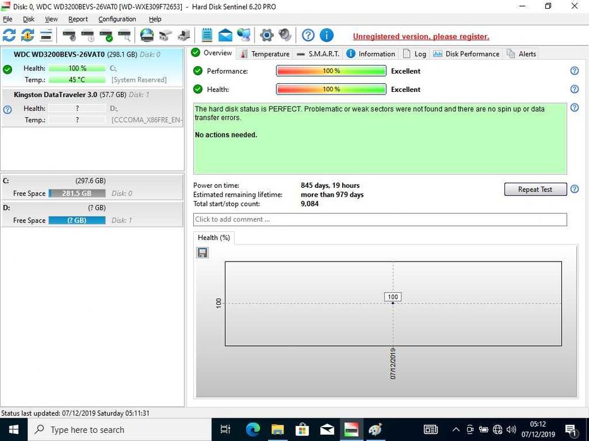
Task: Click the disk icon with gear badge
Action: [69, 35]
